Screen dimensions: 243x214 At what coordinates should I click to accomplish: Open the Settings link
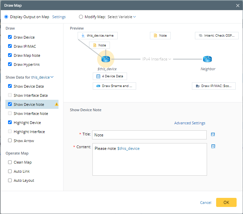[x=59, y=17]
